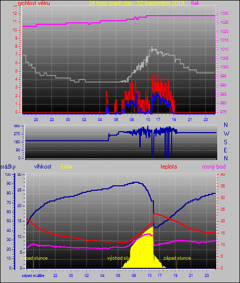
Task: Click hour label 19 under bottom chart
Action: point(175,275)
